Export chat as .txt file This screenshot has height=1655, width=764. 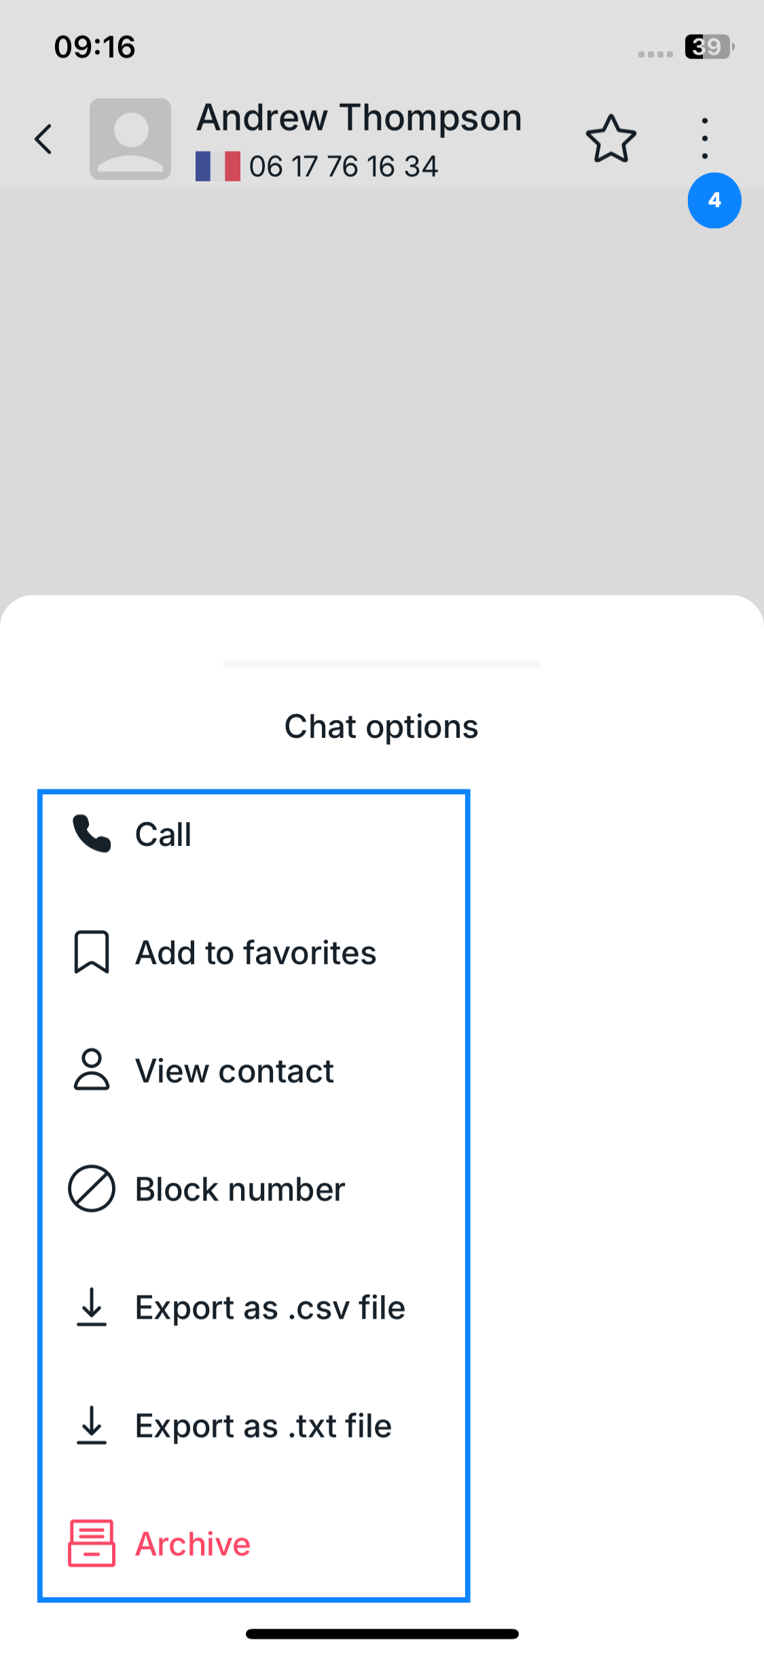pos(263,1425)
